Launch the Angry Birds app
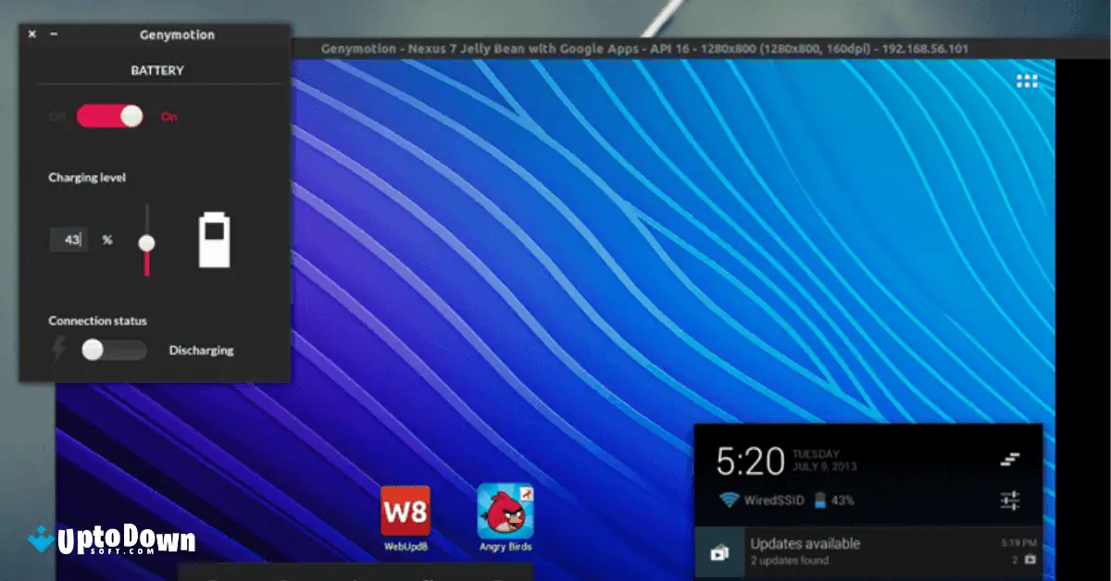 coord(506,508)
